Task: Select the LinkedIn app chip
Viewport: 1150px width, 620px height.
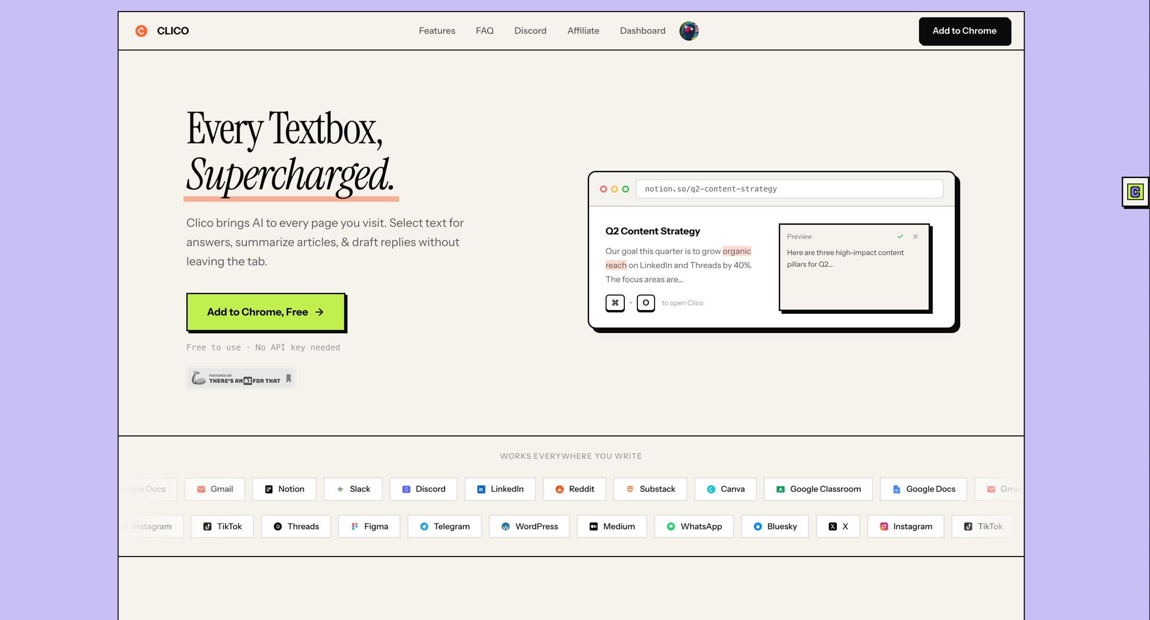Action: (x=500, y=489)
